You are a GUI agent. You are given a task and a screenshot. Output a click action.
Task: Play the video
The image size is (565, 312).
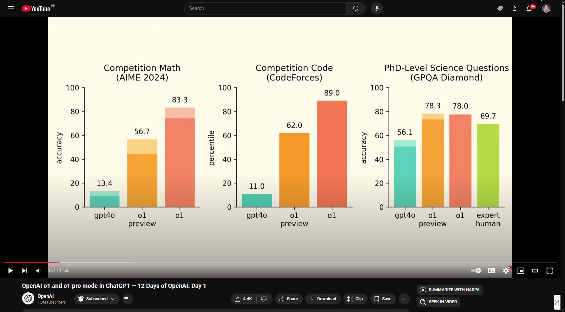pos(10,271)
